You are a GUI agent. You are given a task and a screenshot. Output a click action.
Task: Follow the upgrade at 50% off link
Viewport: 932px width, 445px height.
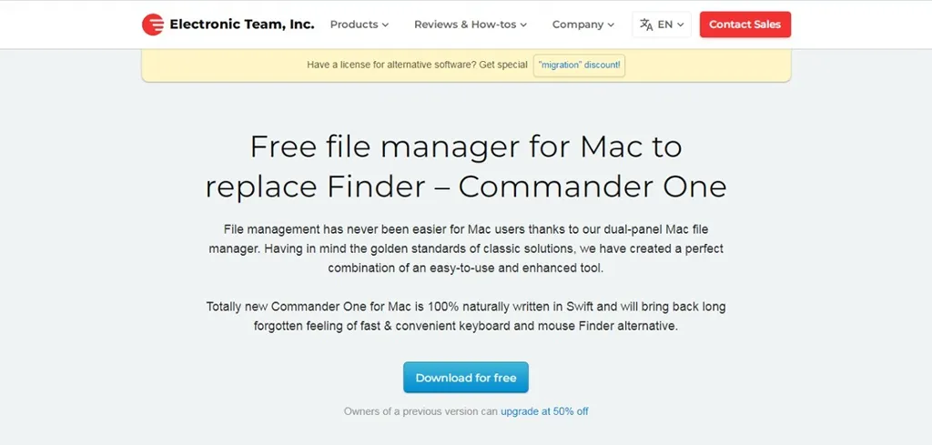[544, 411]
